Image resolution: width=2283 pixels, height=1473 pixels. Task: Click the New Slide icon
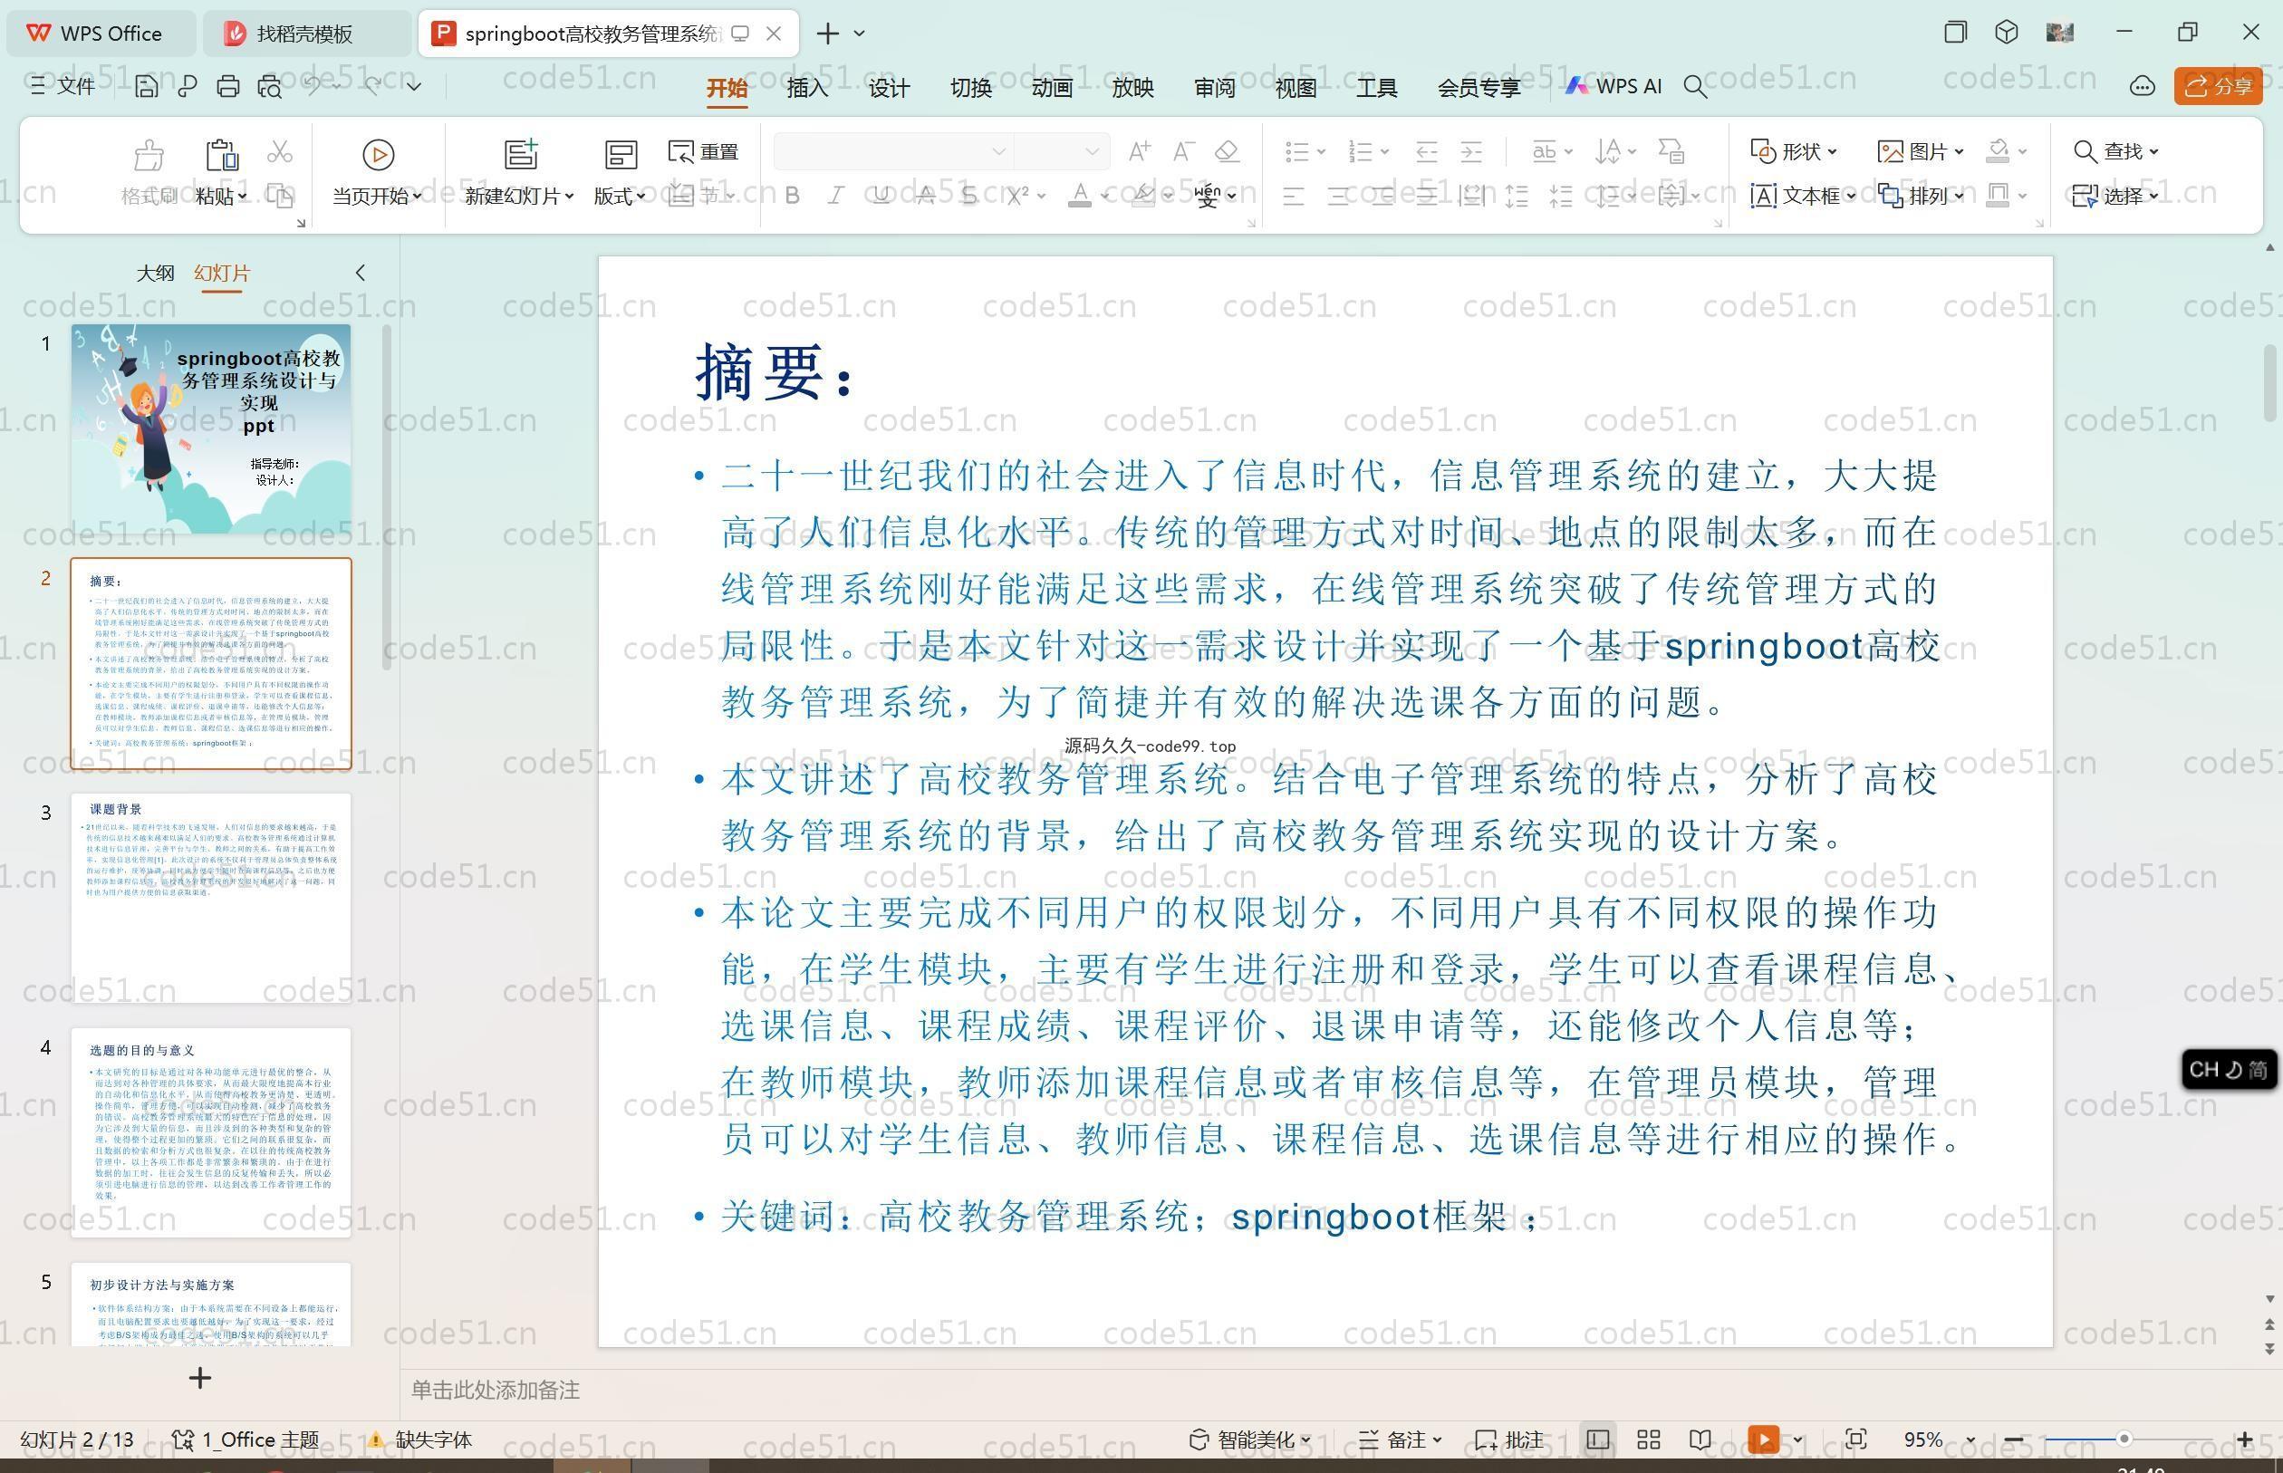coord(520,154)
